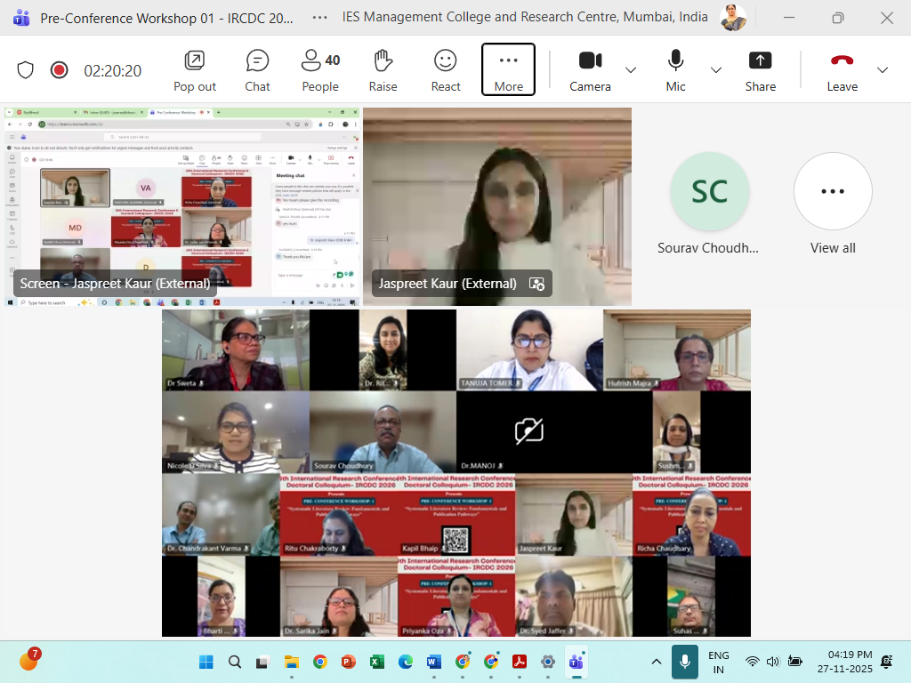Select Suhas video tile
911x683 pixels.
point(692,597)
